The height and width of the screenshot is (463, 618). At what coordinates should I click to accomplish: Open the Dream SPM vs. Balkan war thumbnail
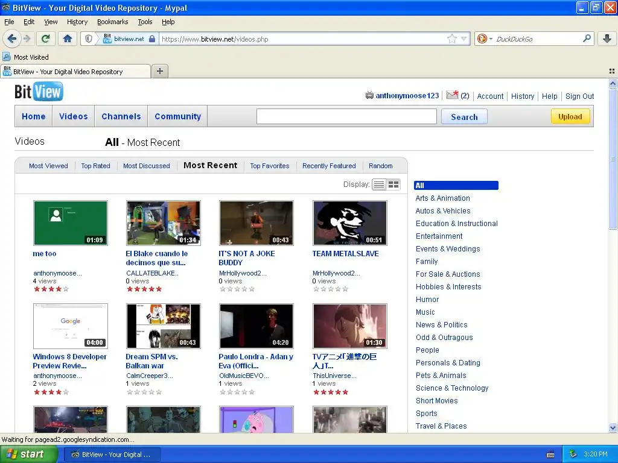(164, 326)
